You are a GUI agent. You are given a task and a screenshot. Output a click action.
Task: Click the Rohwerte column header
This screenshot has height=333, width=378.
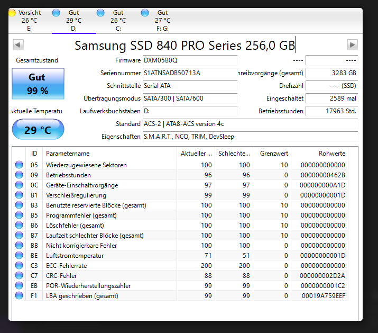pyautogui.click(x=320, y=154)
